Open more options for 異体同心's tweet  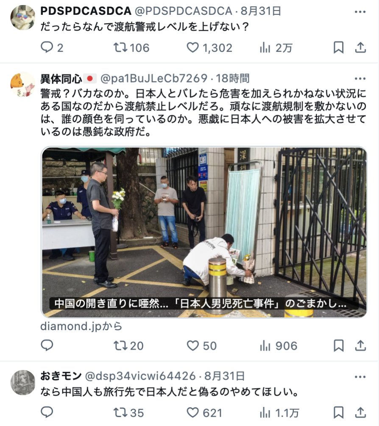pyautogui.click(x=360, y=78)
